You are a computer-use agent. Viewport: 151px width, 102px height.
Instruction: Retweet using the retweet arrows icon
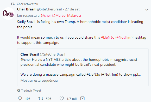(x=41, y=98)
